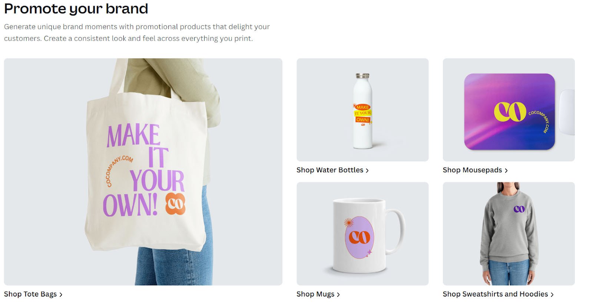This screenshot has height=305, width=593.
Task: Click the chevron arrow after Shop Water Bottles
Action: click(x=367, y=171)
